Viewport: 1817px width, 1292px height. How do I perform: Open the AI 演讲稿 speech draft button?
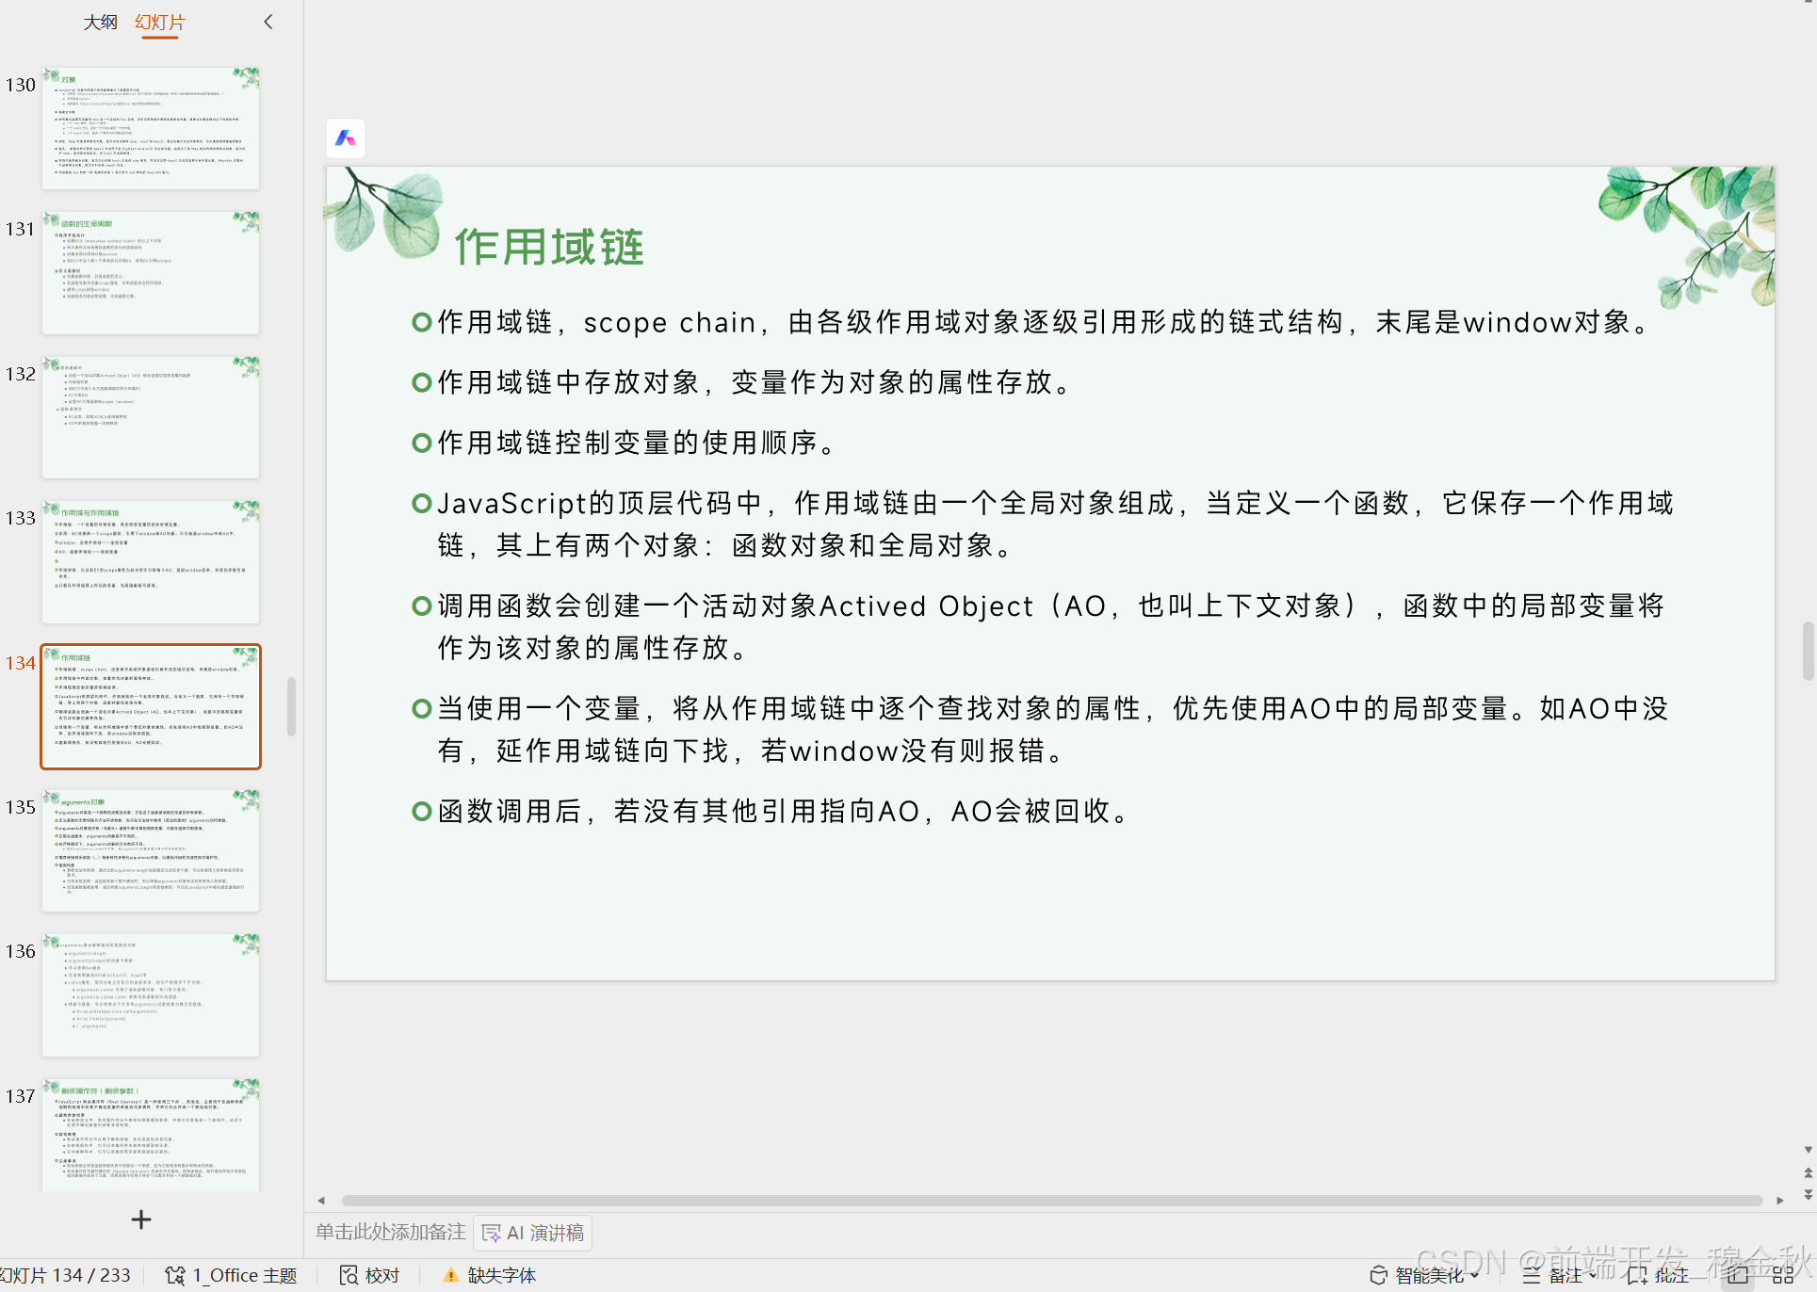tap(533, 1233)
